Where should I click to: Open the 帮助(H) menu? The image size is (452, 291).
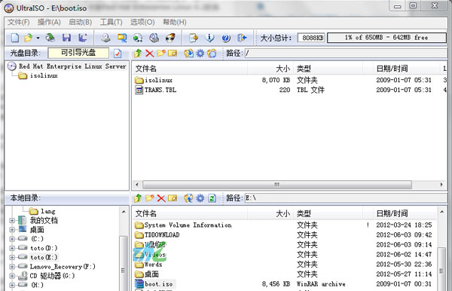[x=175, y=22]
